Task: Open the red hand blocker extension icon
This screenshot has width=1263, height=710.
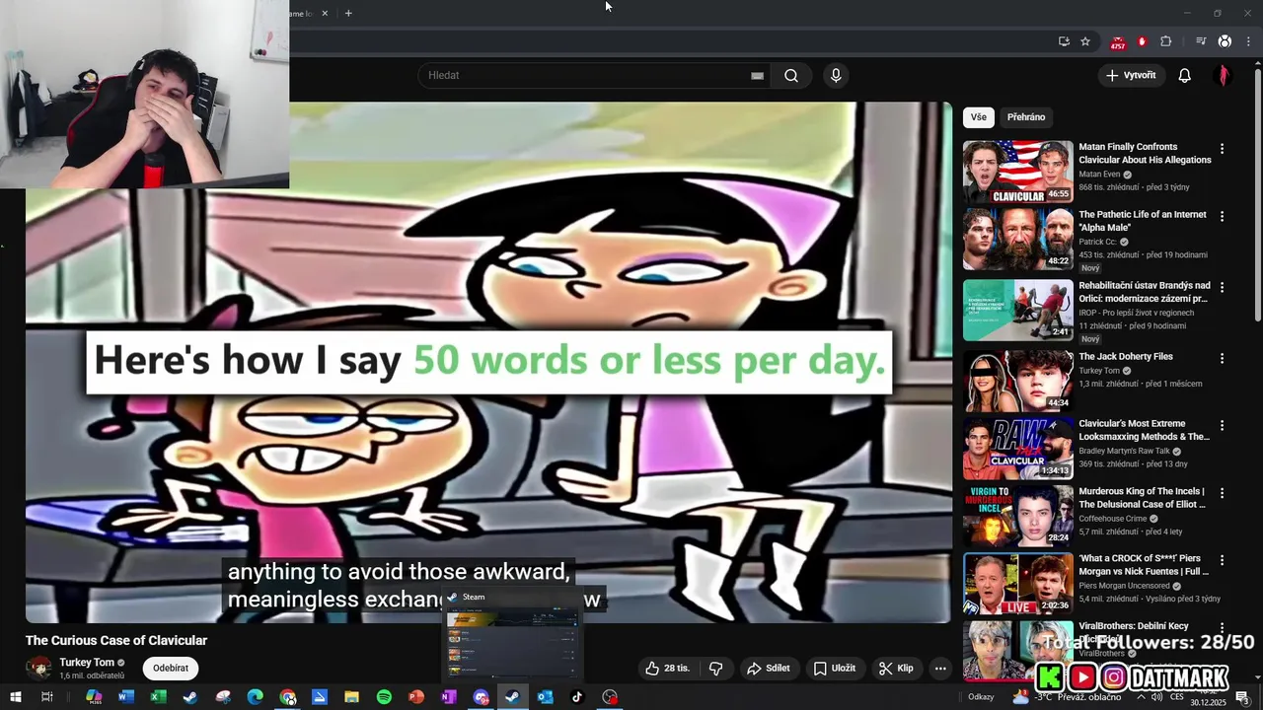Action: coord(1142,41)
